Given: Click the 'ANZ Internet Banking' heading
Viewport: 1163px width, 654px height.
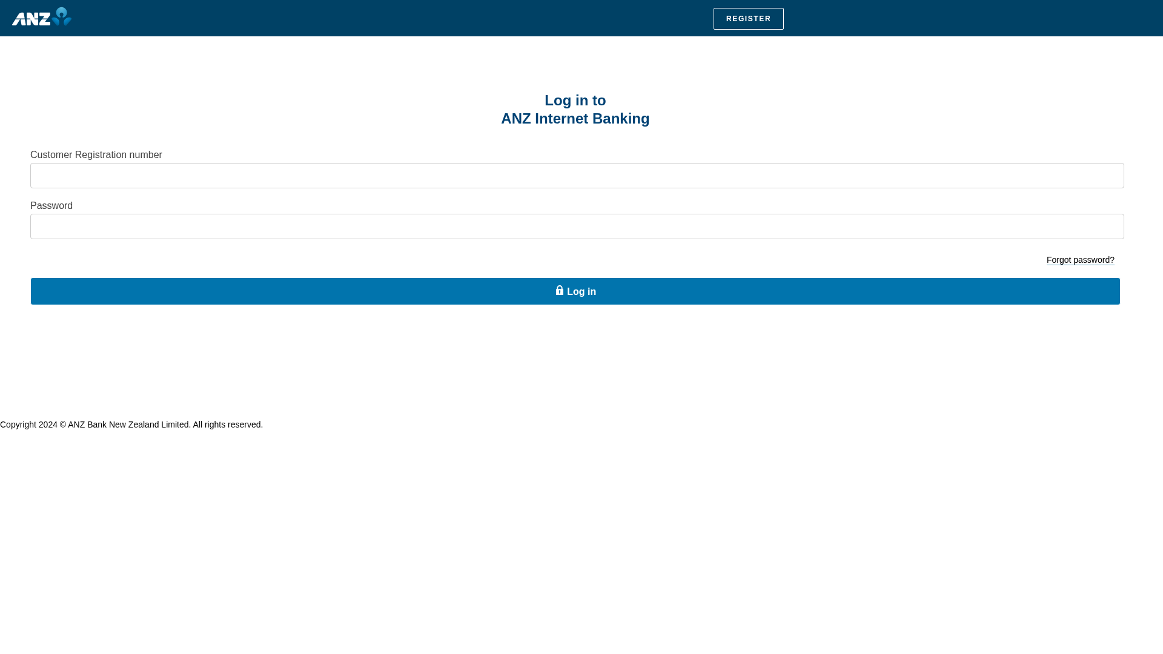Looking at the screenshot, I should coord(575,119).
